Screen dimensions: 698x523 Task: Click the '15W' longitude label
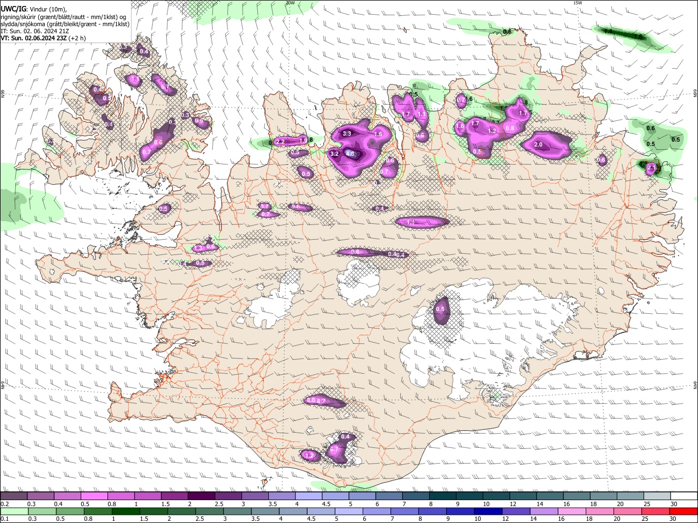[577, 3]
